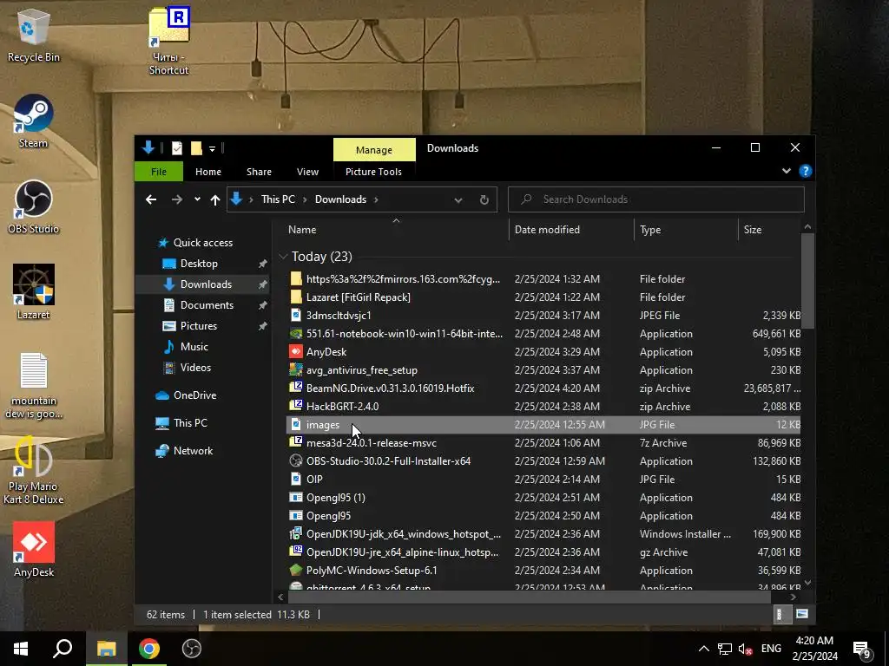The image size is (889, 666).
Task: Select the mountain dew text file
Action: 34,386
